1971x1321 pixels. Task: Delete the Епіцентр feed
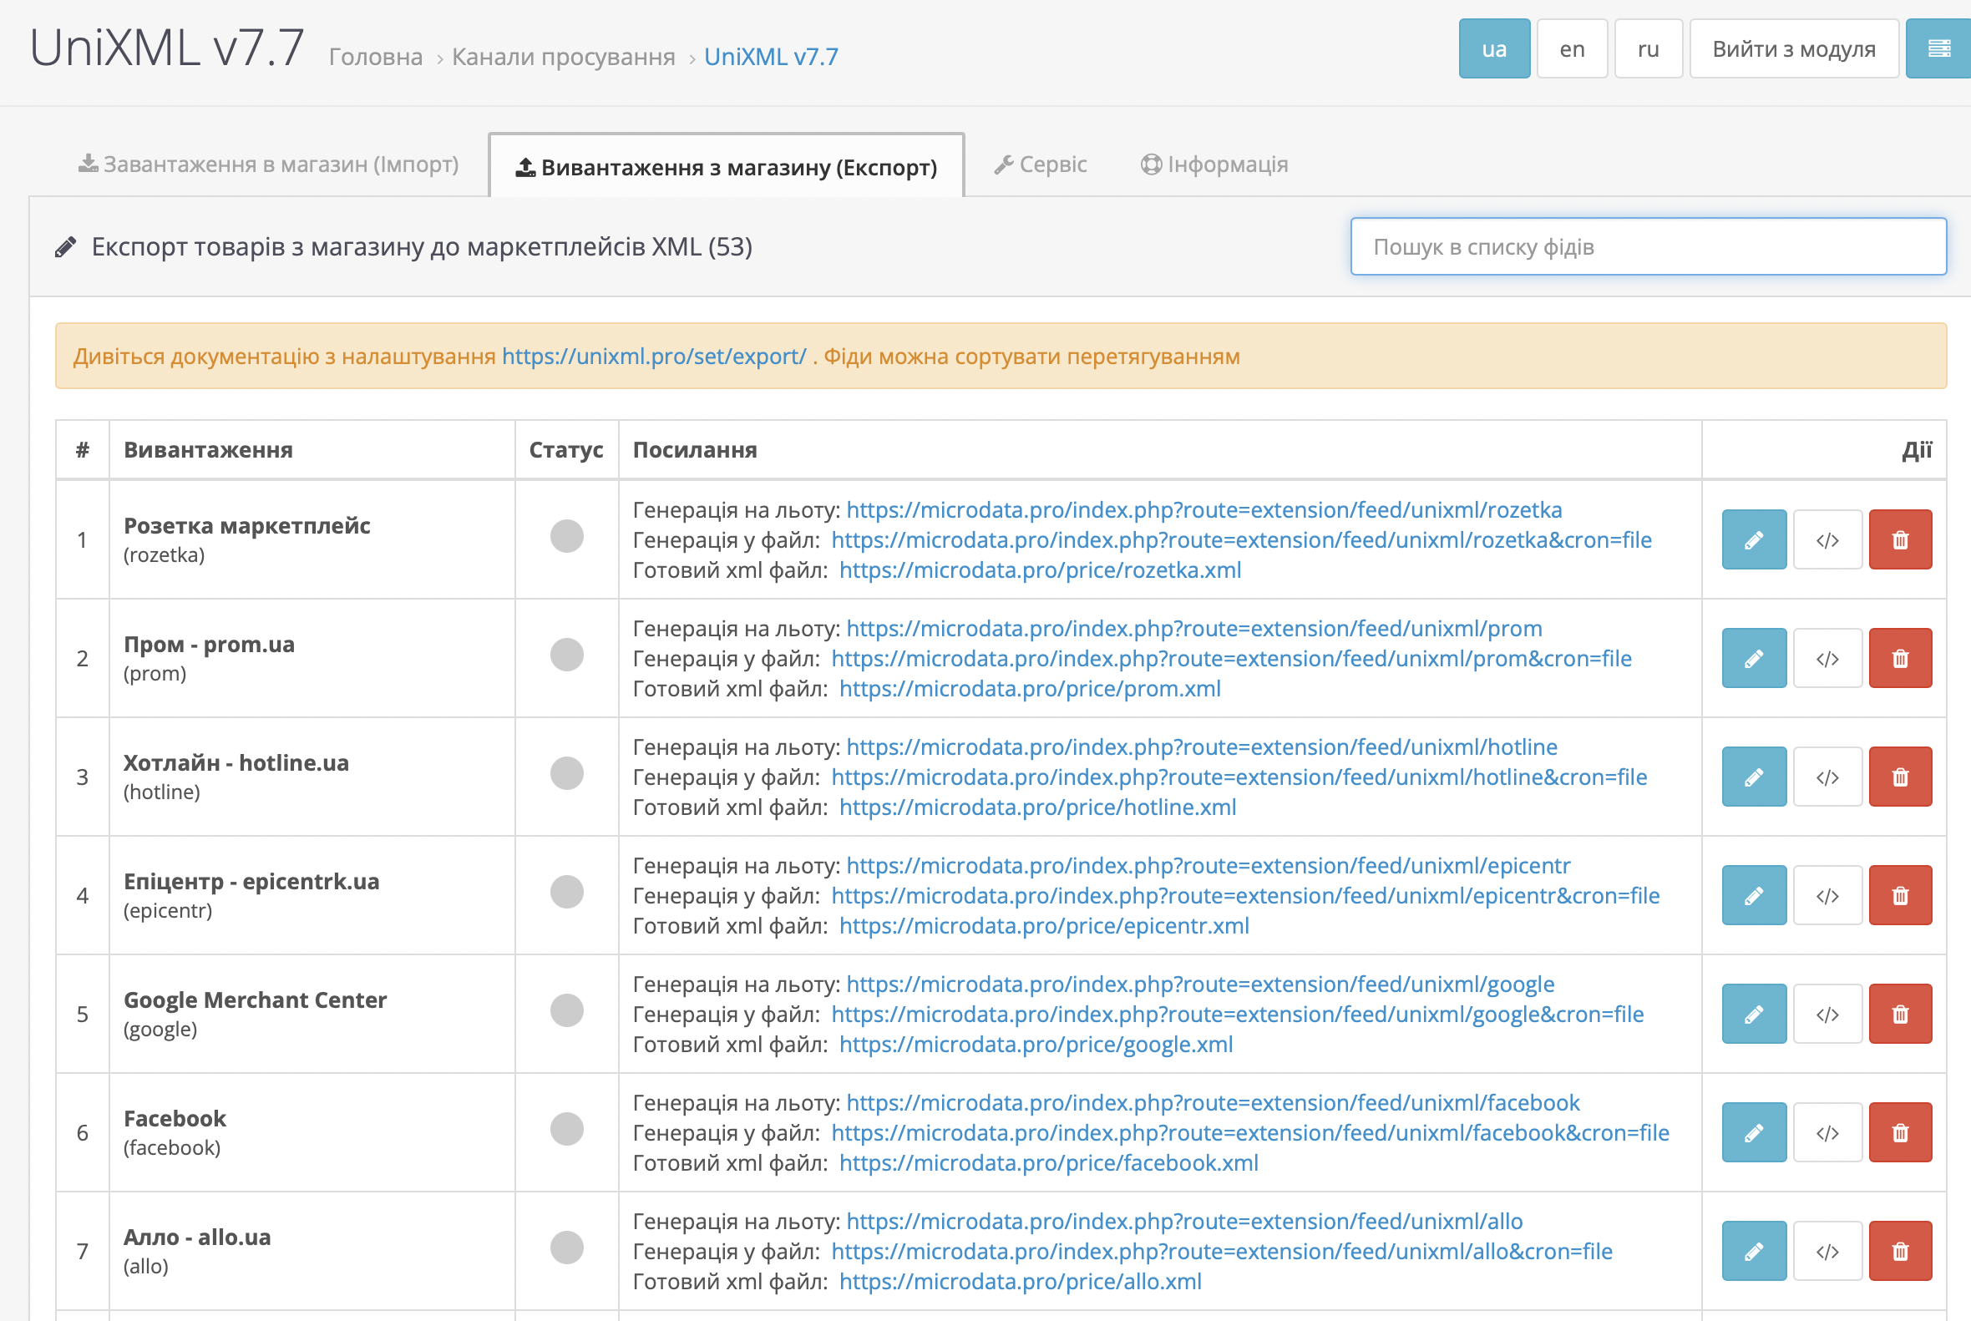click(x=1899, y=895)
